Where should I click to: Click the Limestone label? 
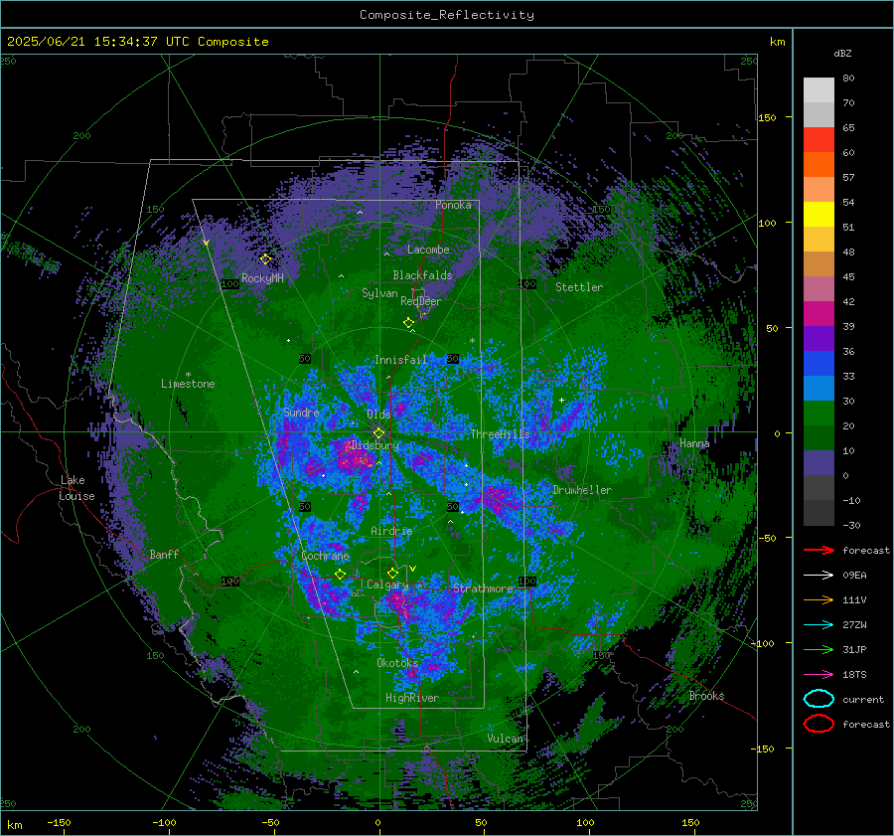click(x=188, y=384)
